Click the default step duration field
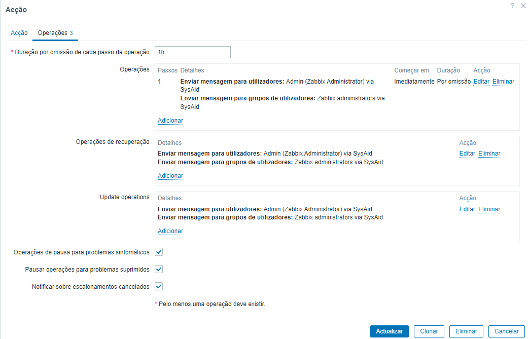Image resolution: width=529 pixels, height=339 pixels. 192,52
